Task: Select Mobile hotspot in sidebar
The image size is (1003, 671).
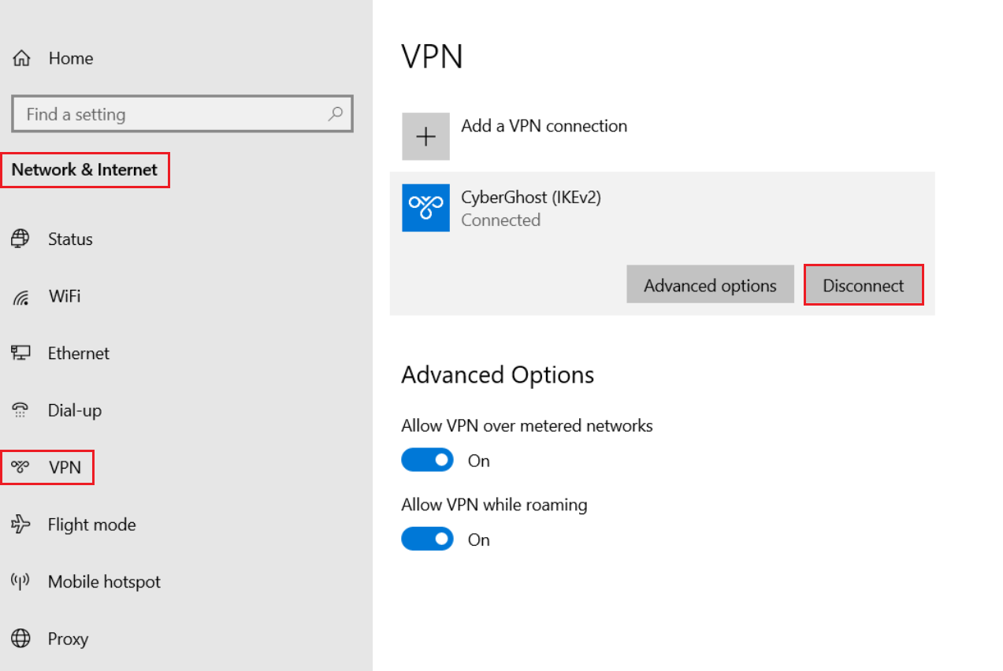Action: [104, 582]
